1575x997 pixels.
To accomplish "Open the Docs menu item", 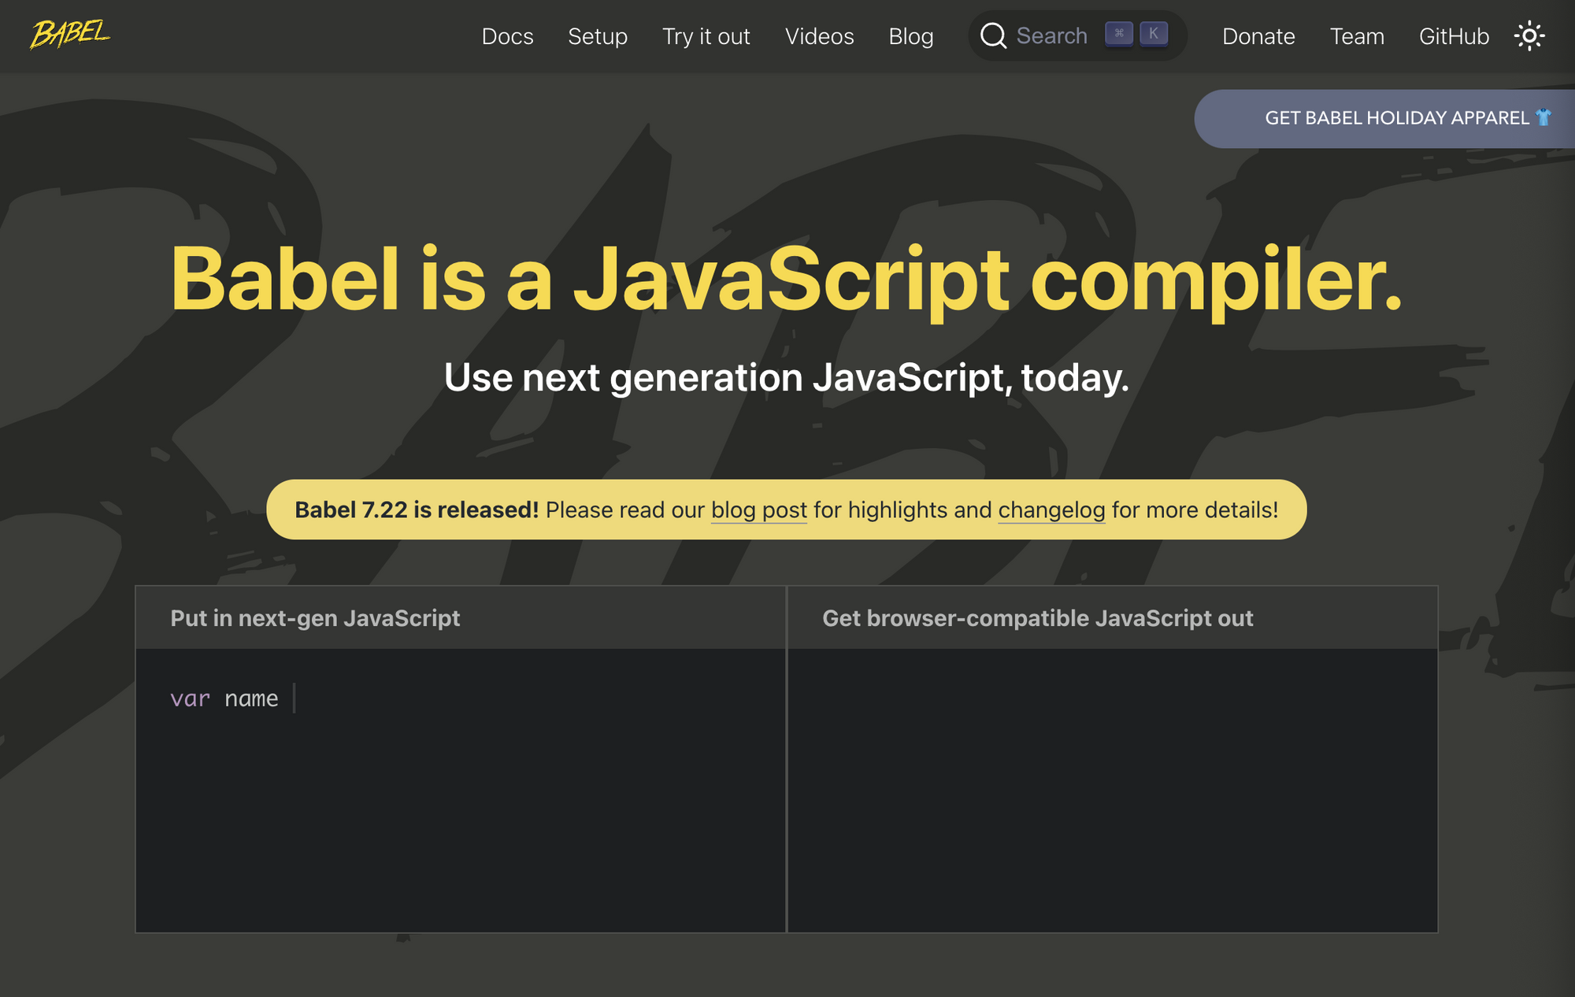I will [507, 36].
